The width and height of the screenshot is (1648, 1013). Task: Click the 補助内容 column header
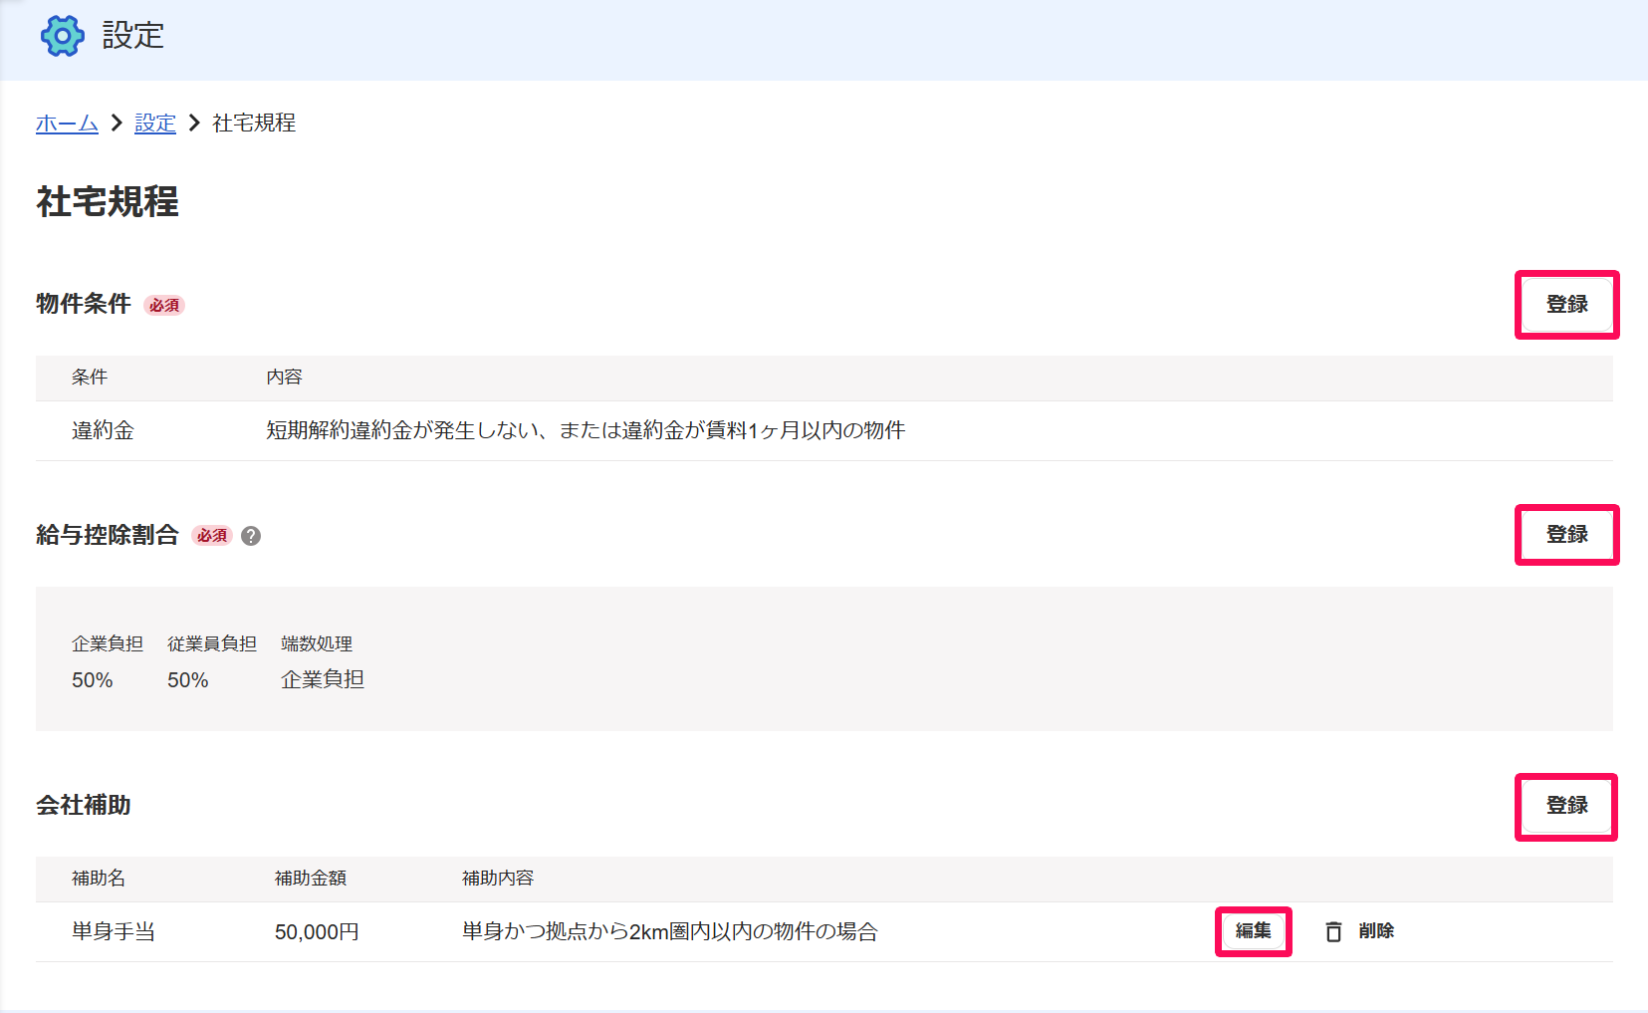click(498, 879)
